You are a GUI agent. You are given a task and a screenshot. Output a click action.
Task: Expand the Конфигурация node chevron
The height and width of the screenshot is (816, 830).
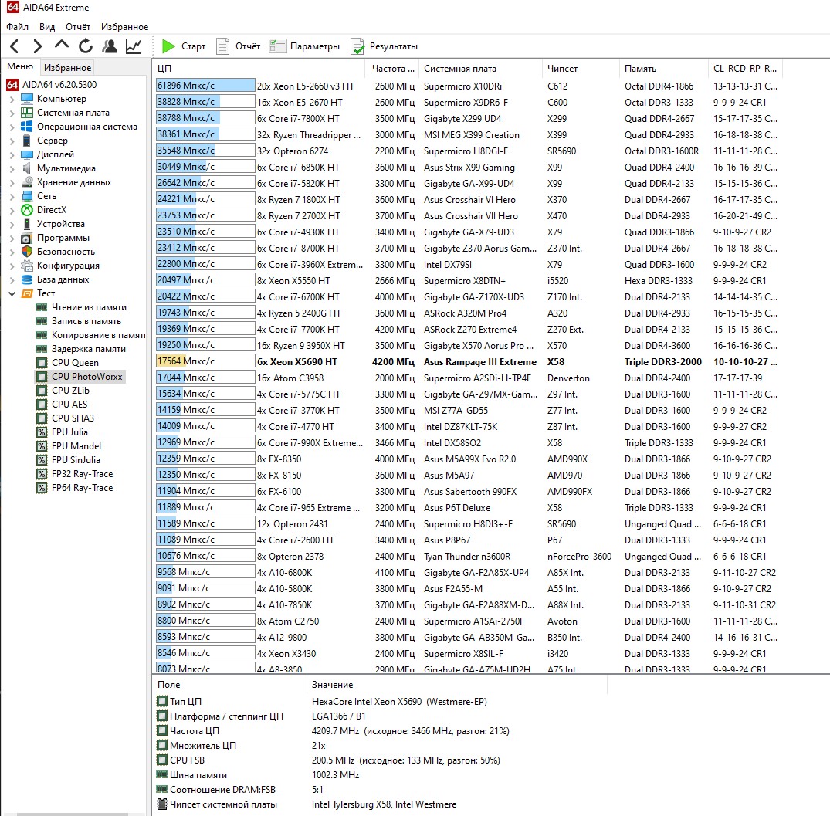click(12, 266)
